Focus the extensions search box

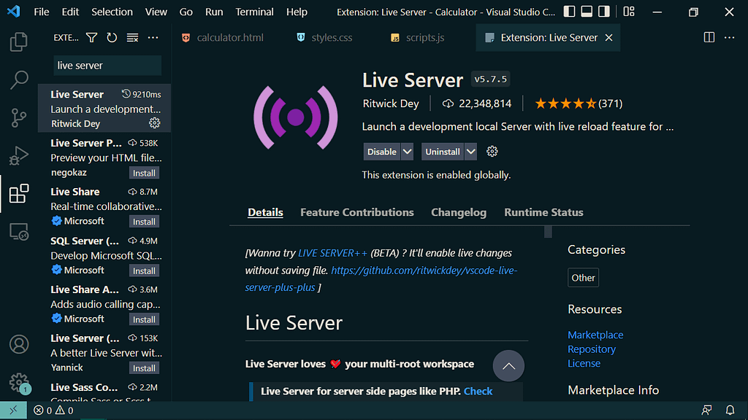[107, 65]
